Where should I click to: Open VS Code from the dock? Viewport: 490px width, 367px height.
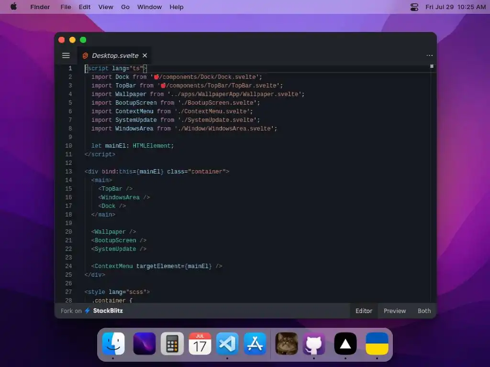pyautogui.click(x=227, y=344)
